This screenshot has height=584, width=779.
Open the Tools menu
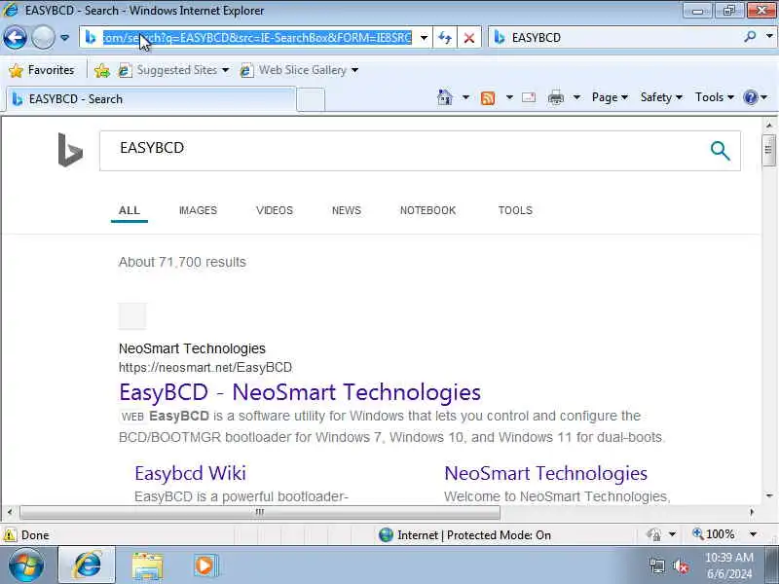click(x=715, y=97)
